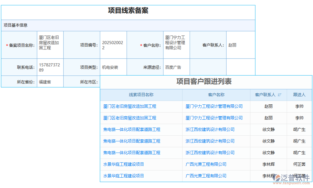Open project link 焦电铬一体化项目配套道路工程

134,130
